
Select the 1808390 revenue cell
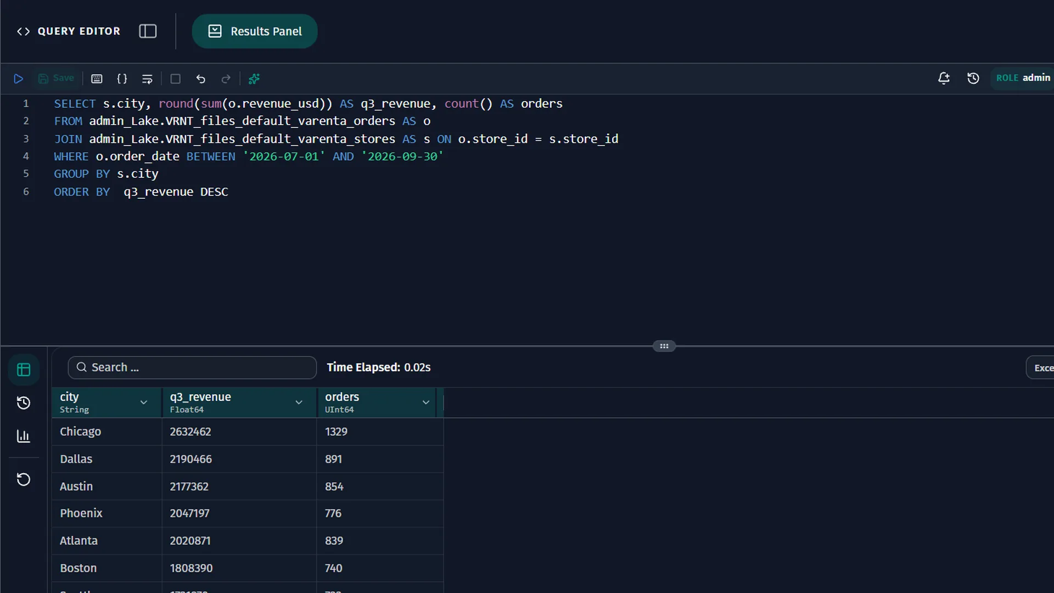239,568
